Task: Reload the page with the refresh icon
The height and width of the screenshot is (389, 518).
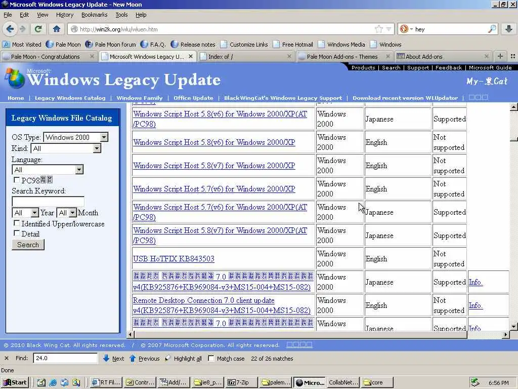Action: pos(38,29)
